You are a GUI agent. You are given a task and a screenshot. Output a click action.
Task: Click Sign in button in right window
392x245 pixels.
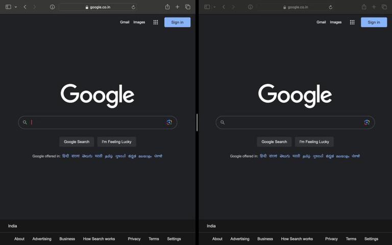point(374,22)
